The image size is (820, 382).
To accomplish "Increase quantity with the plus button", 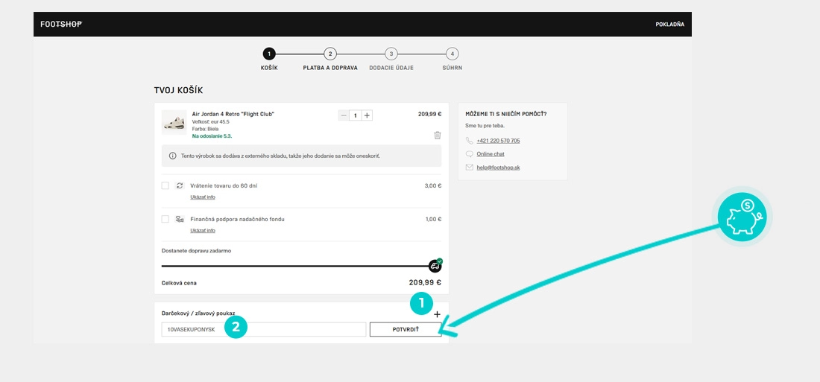I will coord(367,115).
